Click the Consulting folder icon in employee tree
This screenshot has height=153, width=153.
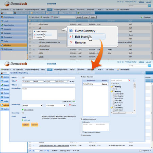click(112, 107)
